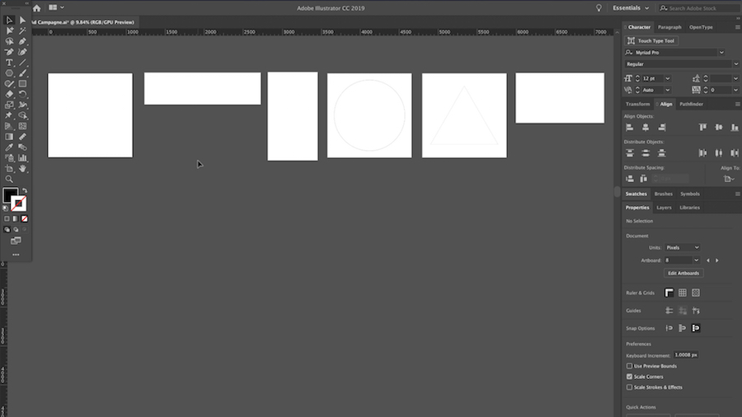
Task: Click the Home icon in top bar
Action: (x=36, y=8)
